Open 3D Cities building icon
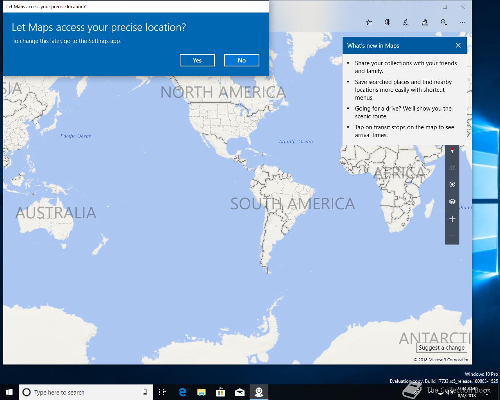The height and width of the screenshot is (400, 500). 425,22
